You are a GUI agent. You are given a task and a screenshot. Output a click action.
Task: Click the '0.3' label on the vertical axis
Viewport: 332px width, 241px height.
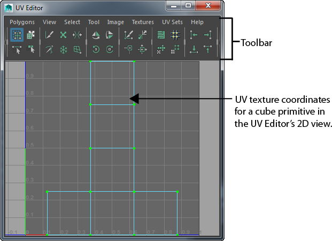(x=29, y=180)
